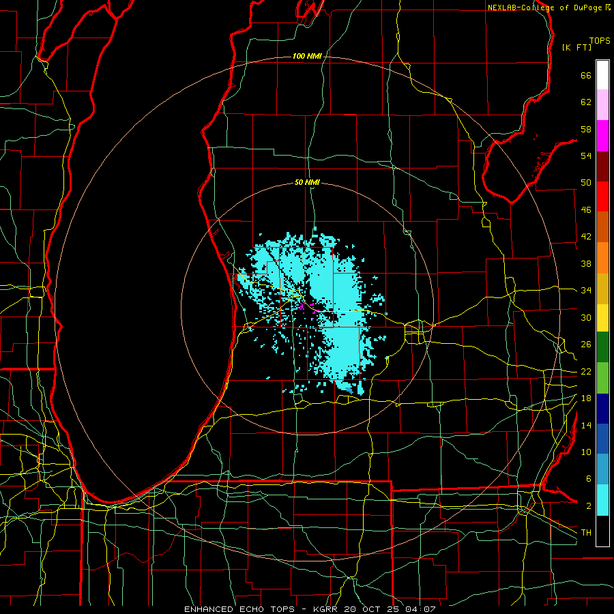Click the legend value 30

[x=586, y=317]
